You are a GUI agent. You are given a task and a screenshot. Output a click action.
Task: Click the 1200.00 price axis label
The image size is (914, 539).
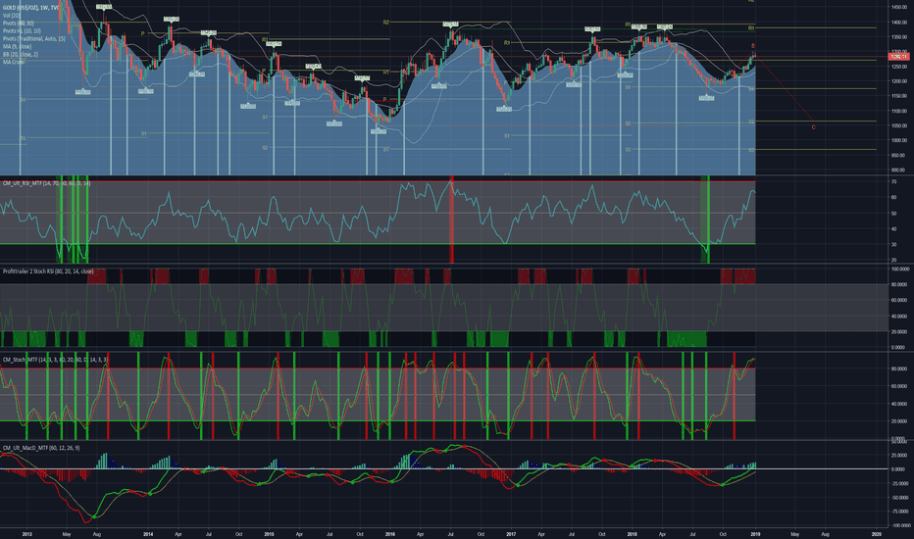pyautogui.click(x=898, y=81)
